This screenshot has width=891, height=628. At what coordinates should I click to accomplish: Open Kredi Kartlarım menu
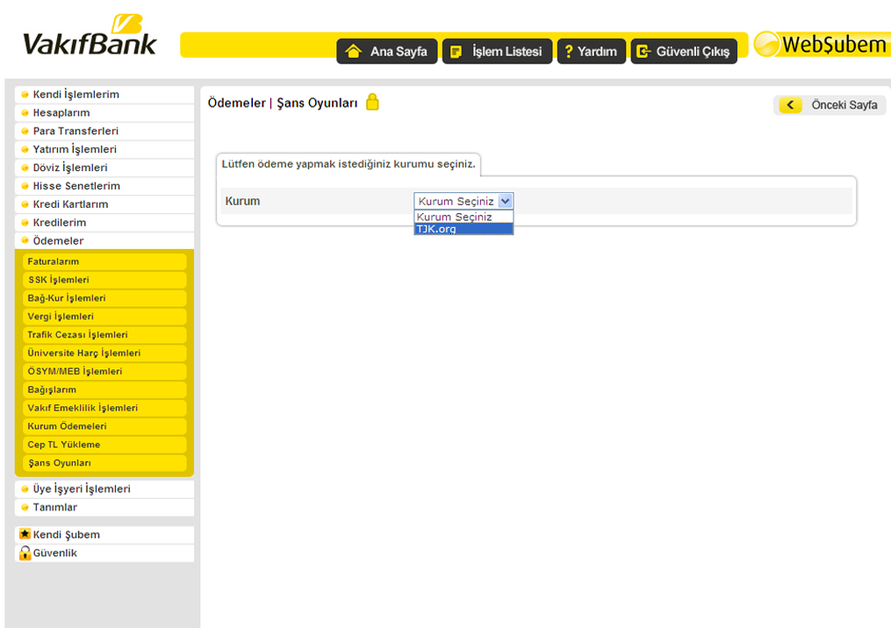click(104, 203)
